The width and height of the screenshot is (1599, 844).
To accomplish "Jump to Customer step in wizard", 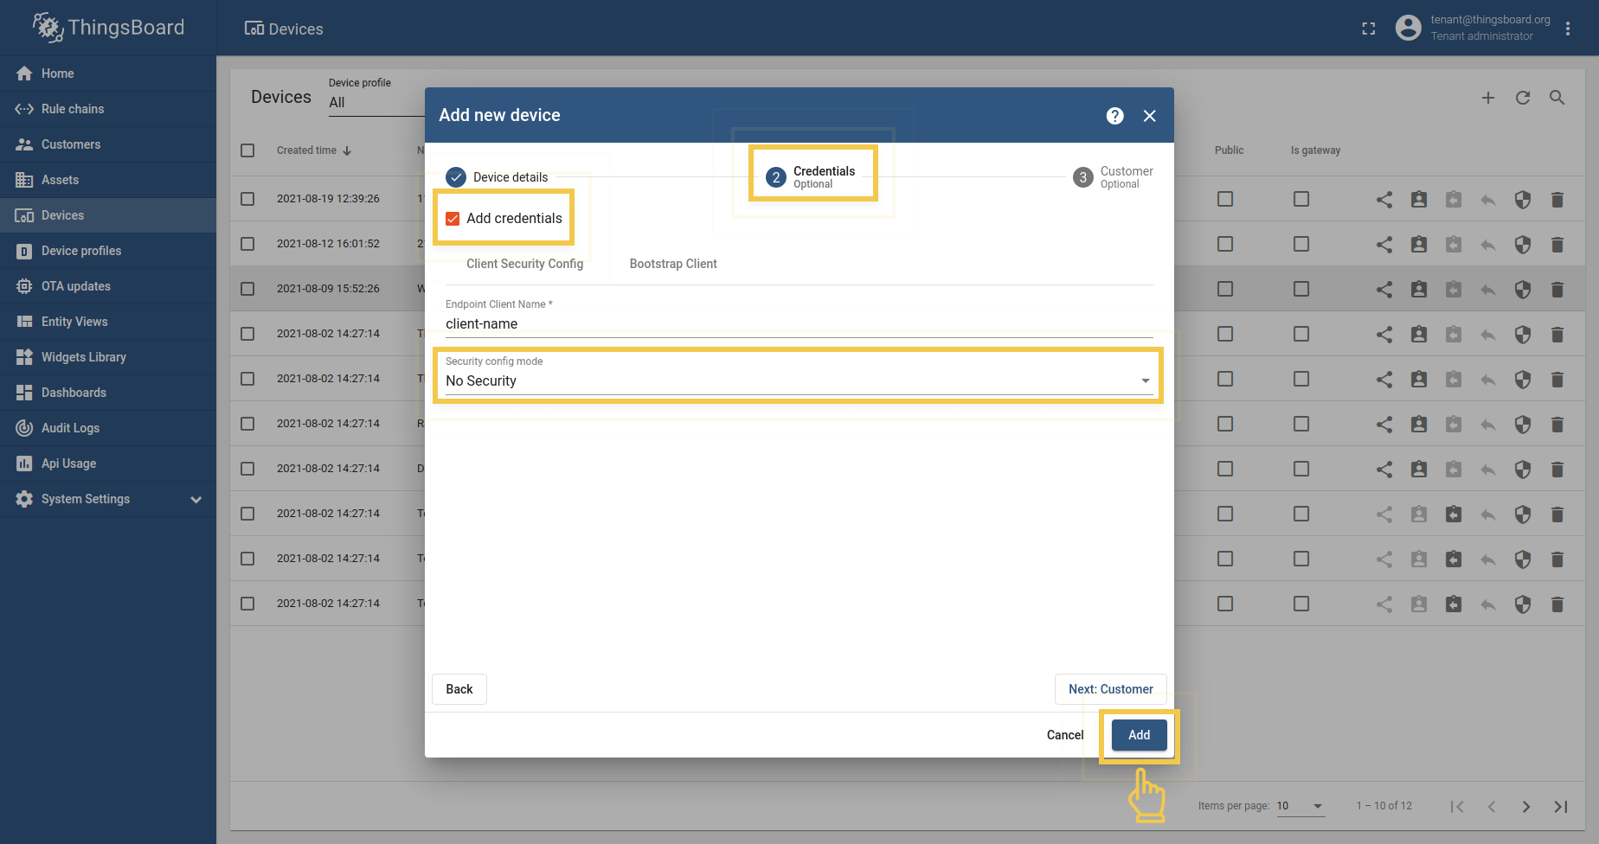I will tap(1114, 177).
